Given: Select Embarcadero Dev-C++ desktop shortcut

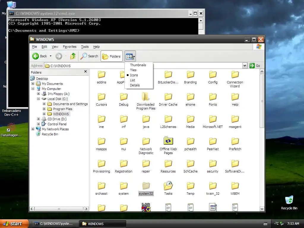Looking at the screenshot, I should tap(12, 113).
